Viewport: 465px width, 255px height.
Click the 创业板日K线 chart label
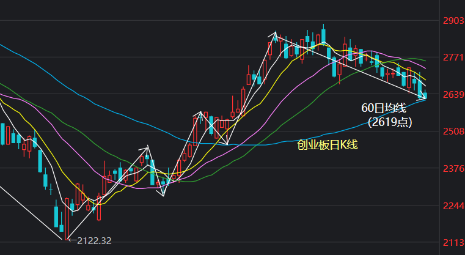coord(328,145)
